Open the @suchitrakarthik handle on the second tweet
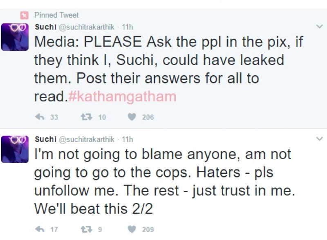 [x=87, y=139]
